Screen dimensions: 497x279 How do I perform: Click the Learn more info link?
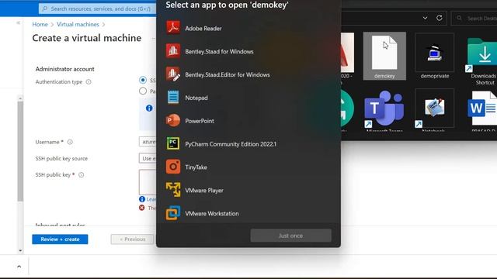151,199
